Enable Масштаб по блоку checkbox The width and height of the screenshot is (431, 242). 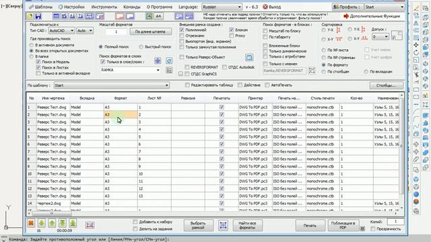pyautogui.click(x=265, y=31)
